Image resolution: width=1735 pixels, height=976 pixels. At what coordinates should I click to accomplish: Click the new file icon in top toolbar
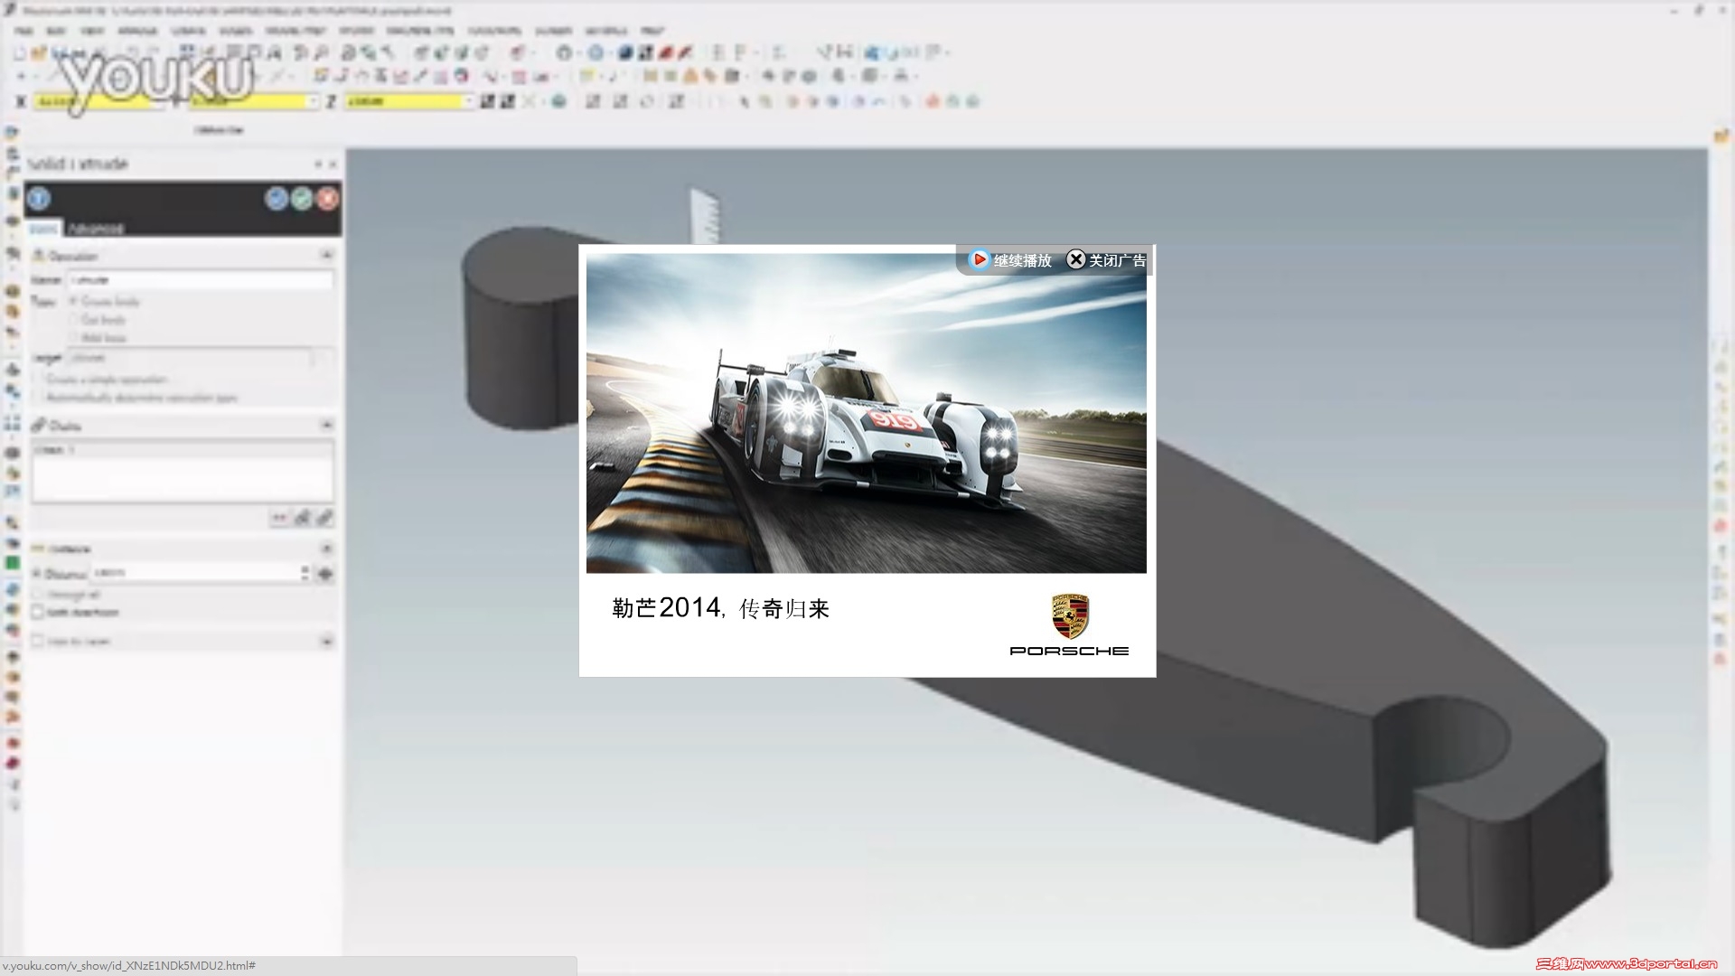(x=19, y=53)
